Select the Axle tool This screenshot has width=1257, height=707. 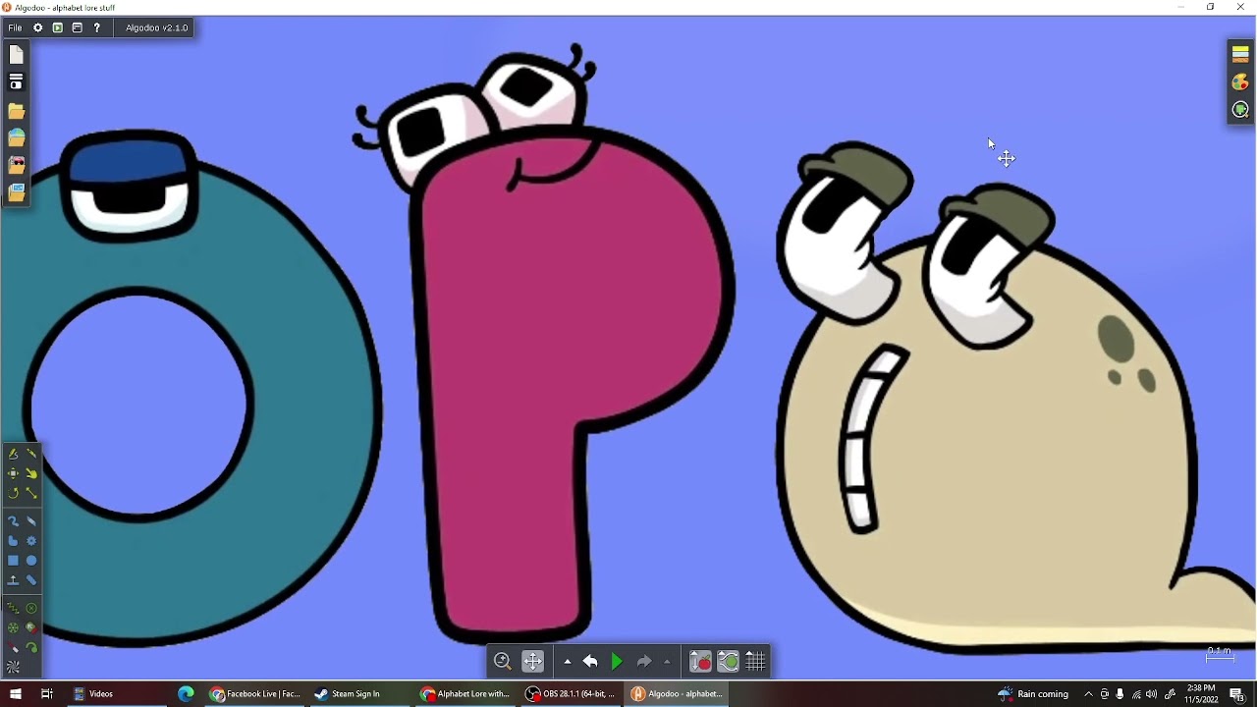pos(13,627)
